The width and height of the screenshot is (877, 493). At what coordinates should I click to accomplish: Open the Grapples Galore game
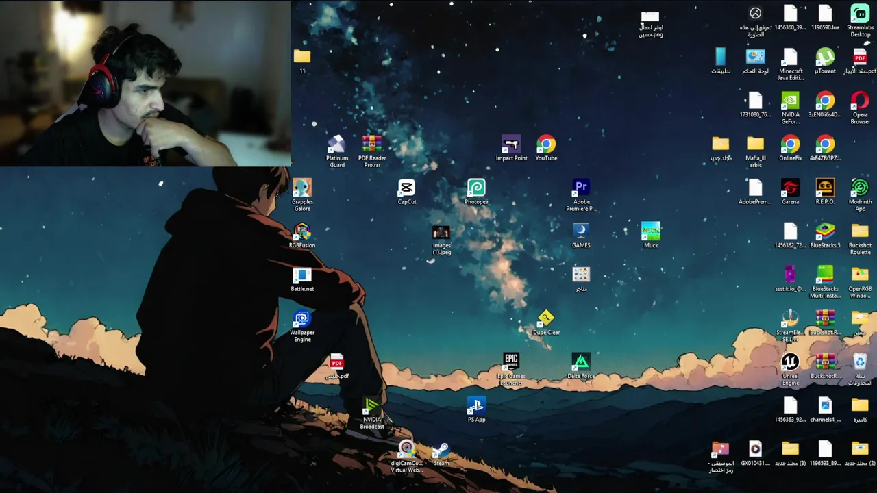(302, 195)
